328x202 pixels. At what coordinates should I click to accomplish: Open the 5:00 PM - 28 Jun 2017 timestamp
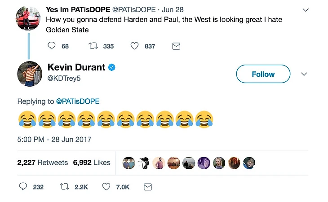click(x=54, y=139)
